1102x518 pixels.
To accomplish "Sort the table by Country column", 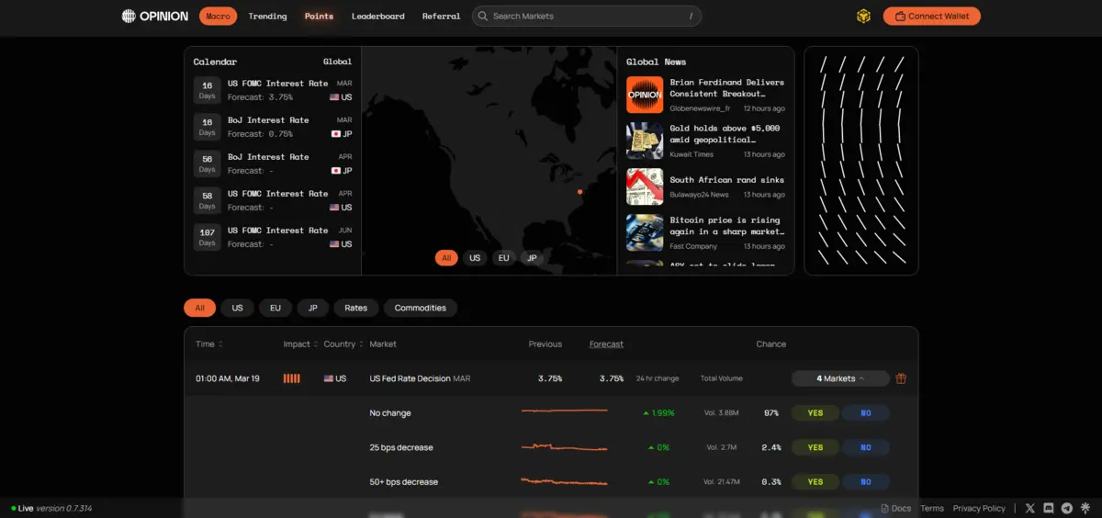I will [343, 344].
